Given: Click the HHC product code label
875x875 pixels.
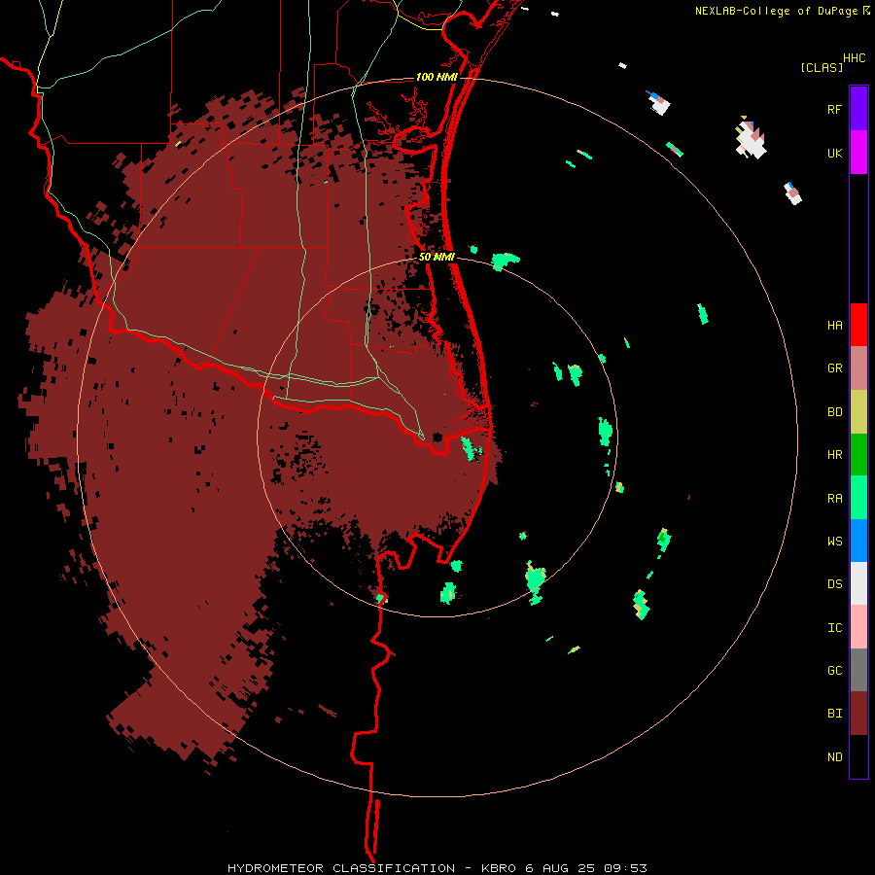Looking at the screenshot, I should click(855, 58).
